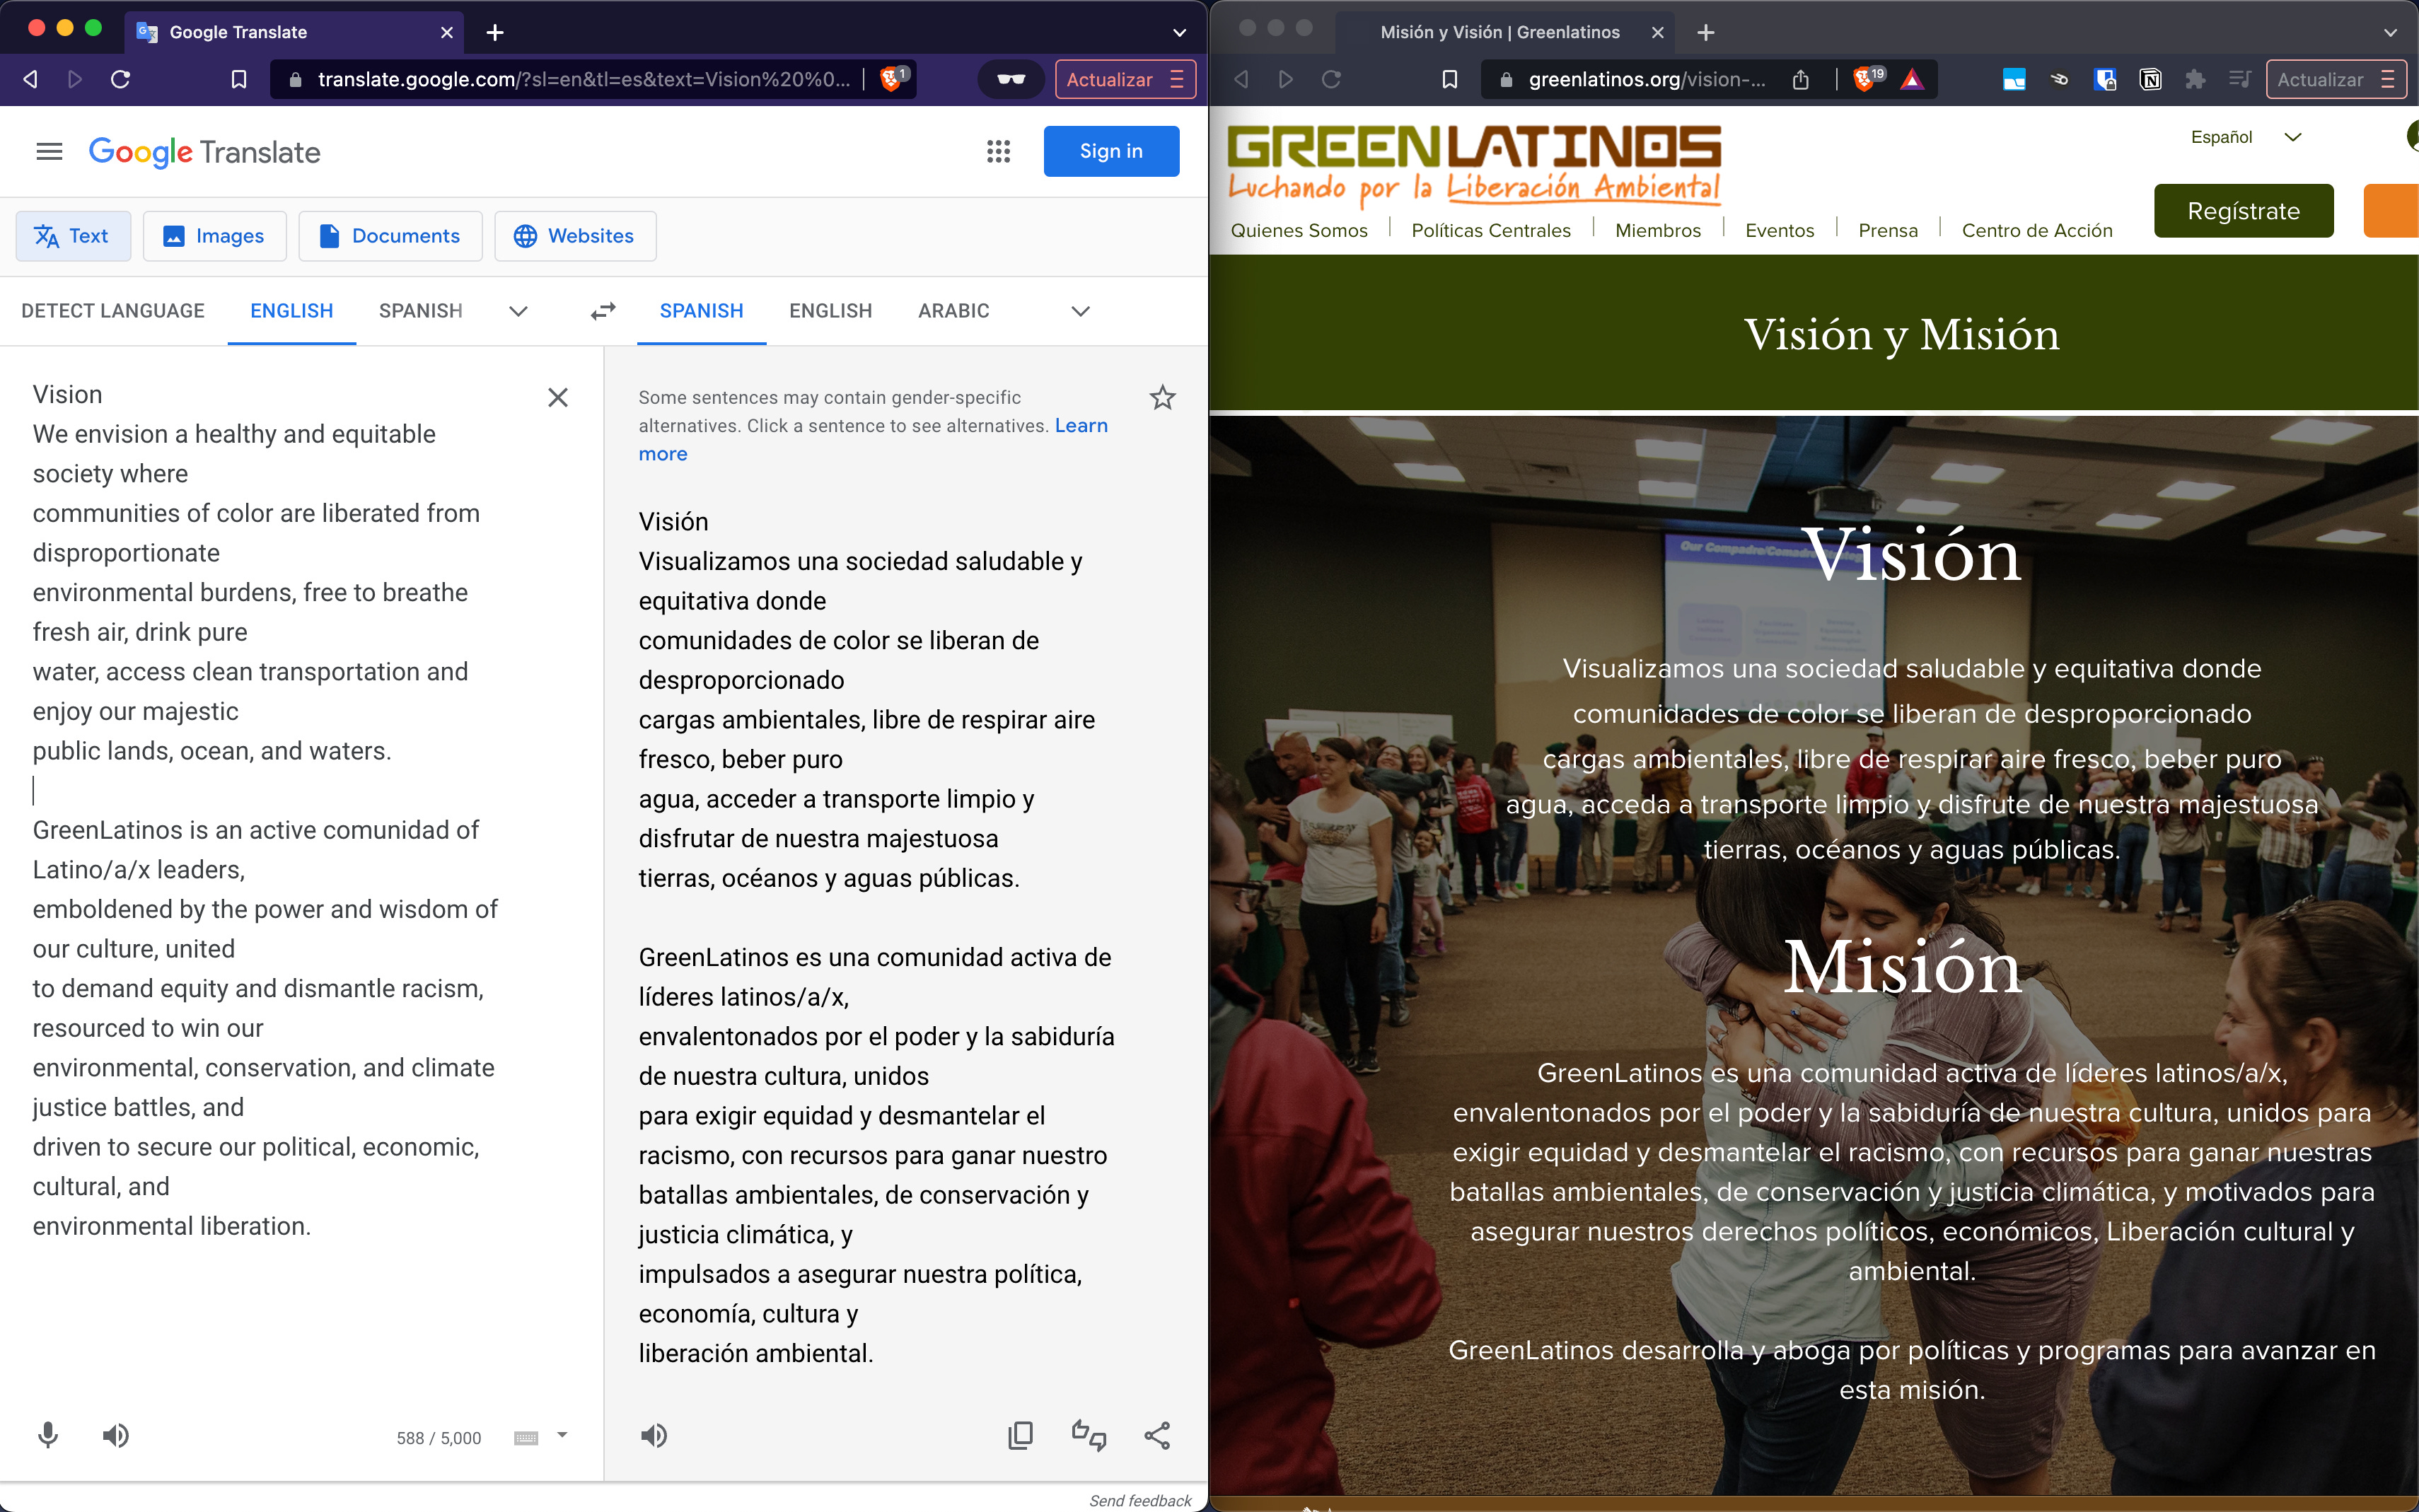The image size is (2419, 1512).
Task: Click the Sign in button
Action: pos(1111,151)
